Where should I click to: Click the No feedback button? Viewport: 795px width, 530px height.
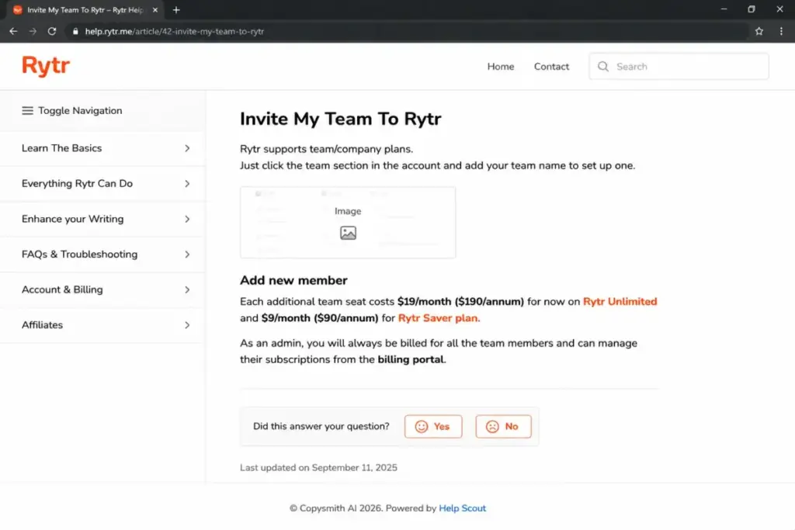pyautogui.click(x=503, y=427)
